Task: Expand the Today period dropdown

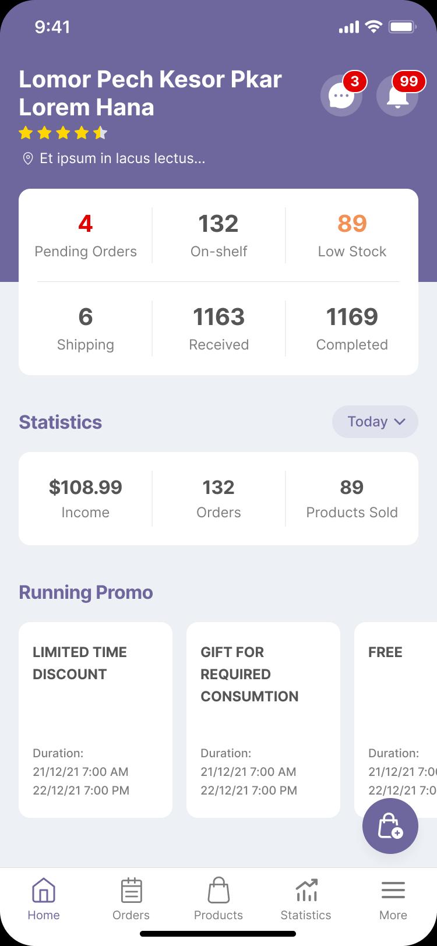Action: click(375, 422)
